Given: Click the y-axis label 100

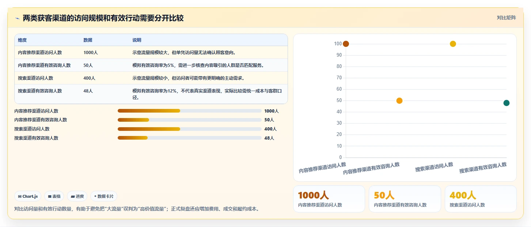Looking at the screenshot, I should [338, 44].
